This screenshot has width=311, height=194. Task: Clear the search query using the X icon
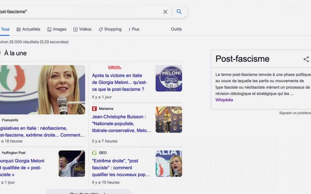165,12
